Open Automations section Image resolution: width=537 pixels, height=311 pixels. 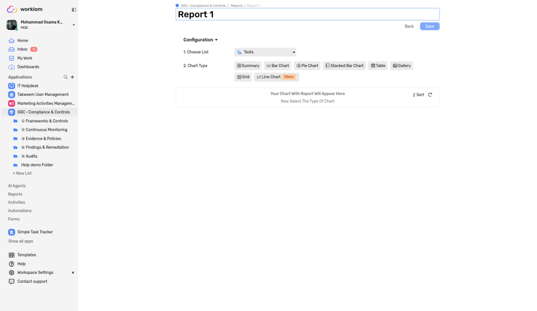tap(19, 211)
